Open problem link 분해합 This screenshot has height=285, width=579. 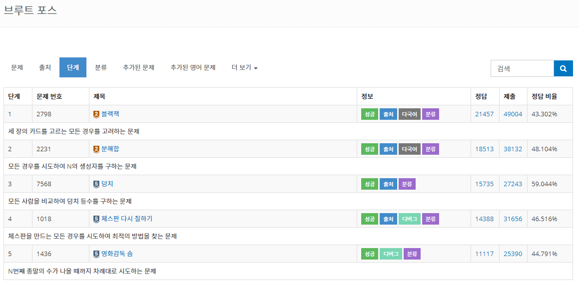tap(110, 149)
